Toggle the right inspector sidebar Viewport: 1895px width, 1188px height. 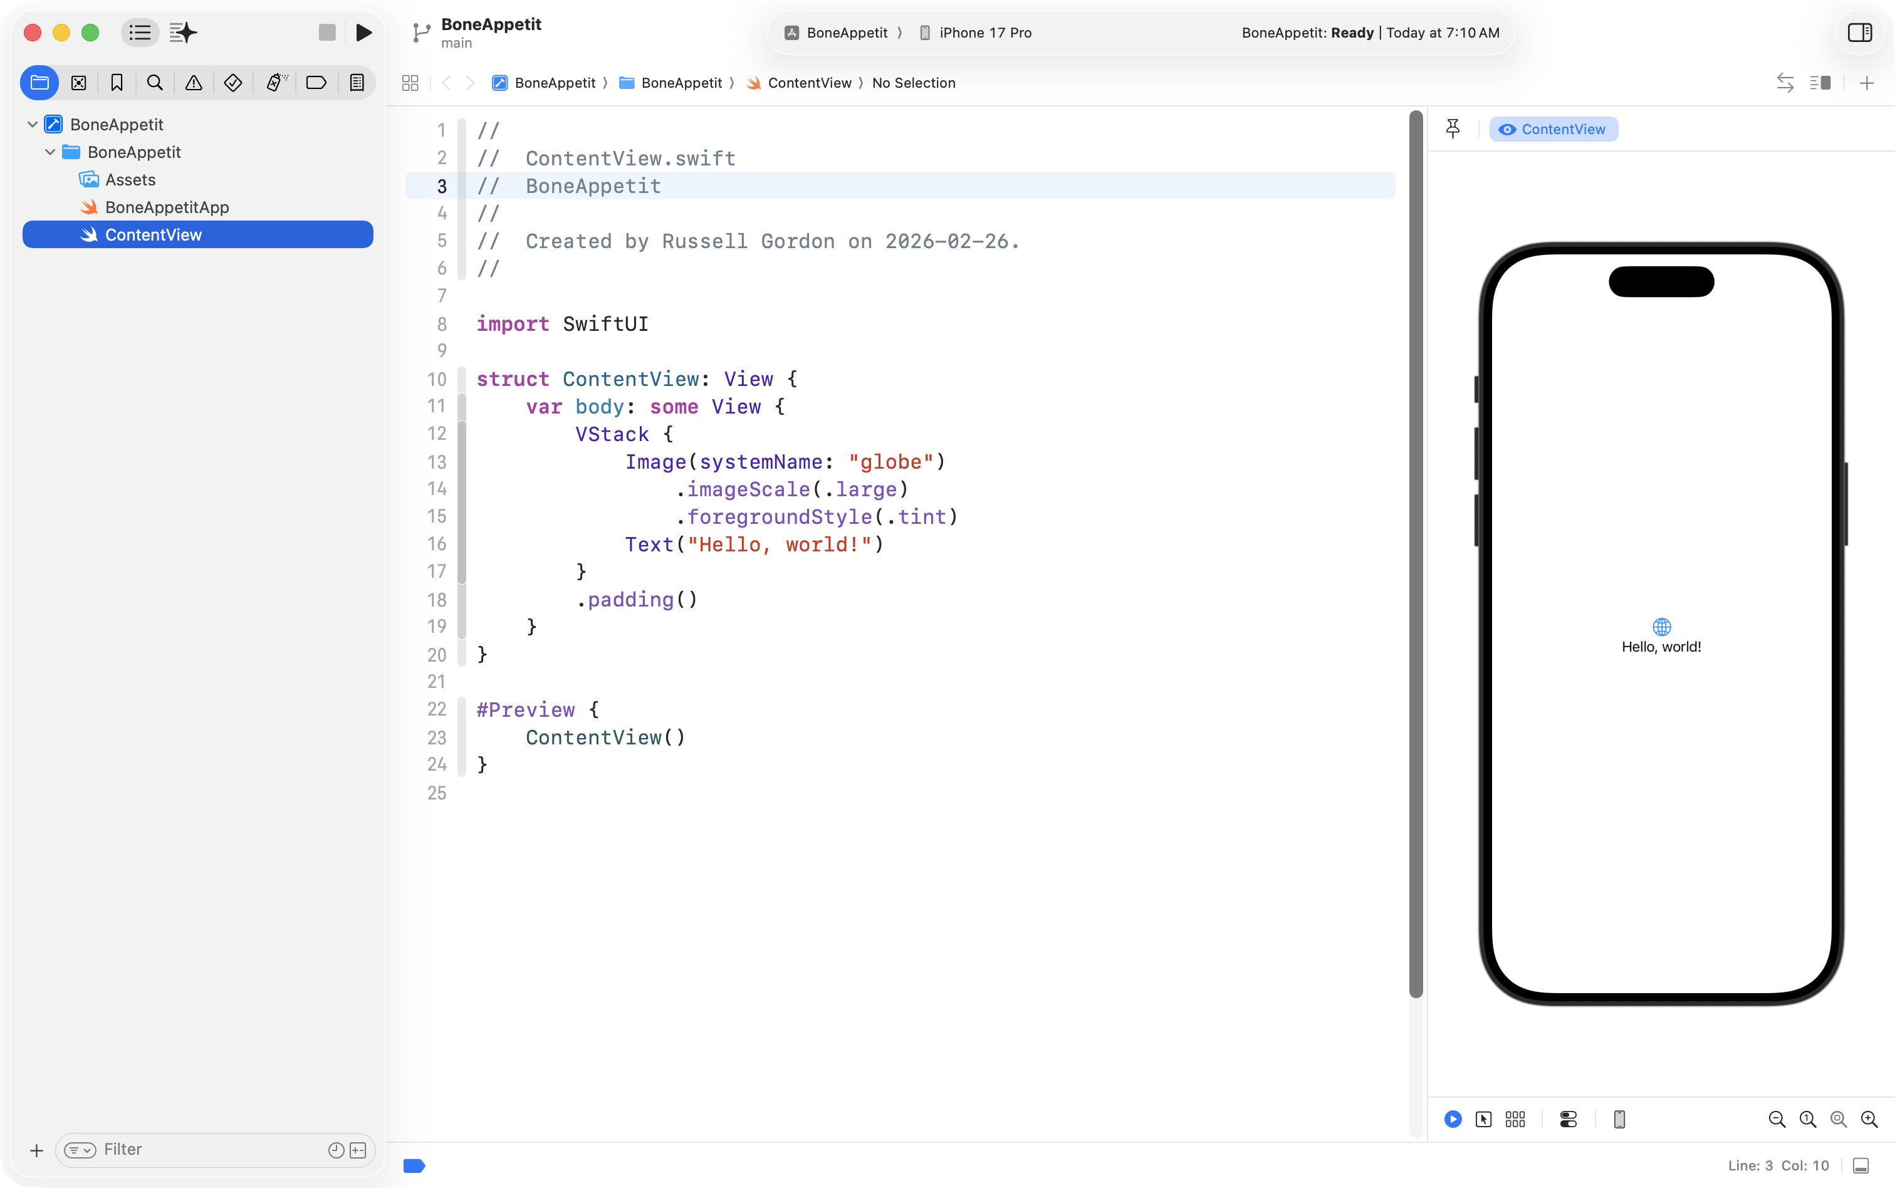point(1860,32)
